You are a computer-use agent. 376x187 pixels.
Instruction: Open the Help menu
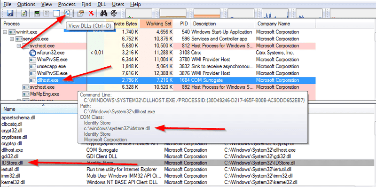[x=135, y=4]
